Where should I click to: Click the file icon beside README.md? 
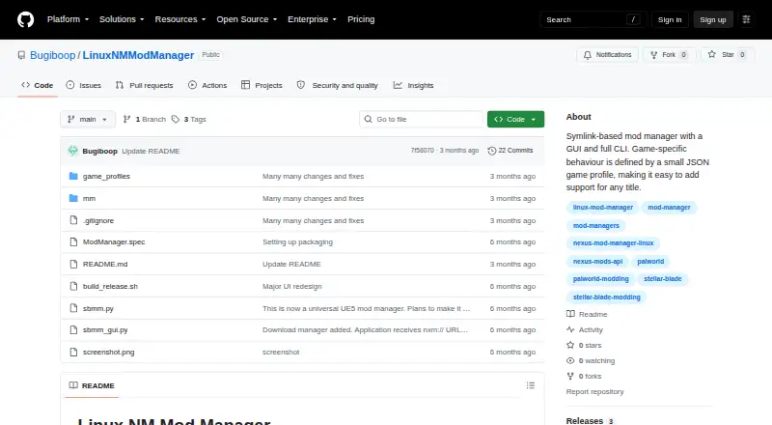(73, 265)
